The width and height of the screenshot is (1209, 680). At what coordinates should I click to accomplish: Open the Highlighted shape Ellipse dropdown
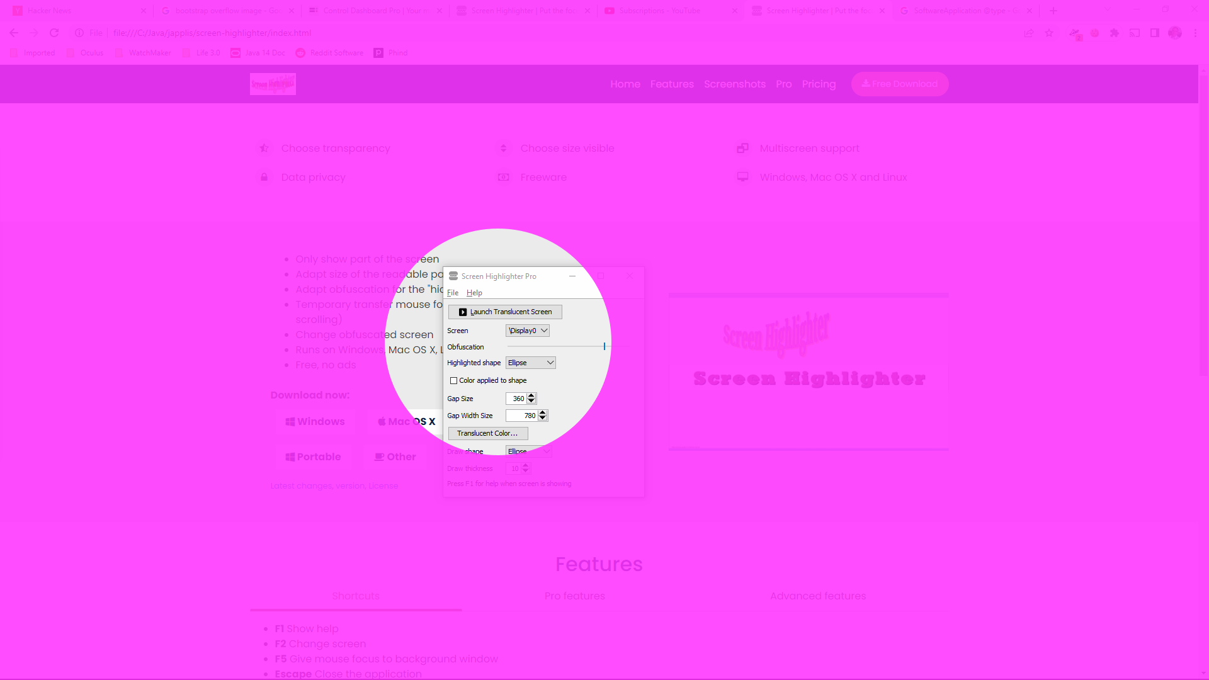click(x=531, y=363)
